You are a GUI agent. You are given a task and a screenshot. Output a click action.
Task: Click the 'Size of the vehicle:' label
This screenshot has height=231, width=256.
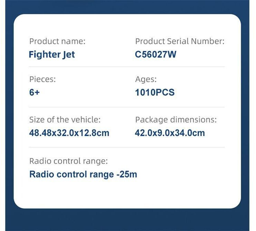point(65,119)
